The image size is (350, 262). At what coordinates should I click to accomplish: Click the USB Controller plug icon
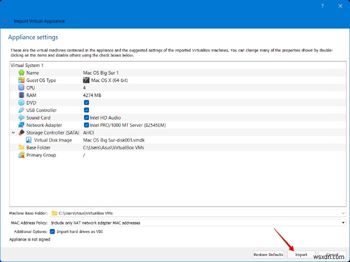point(21,110)
